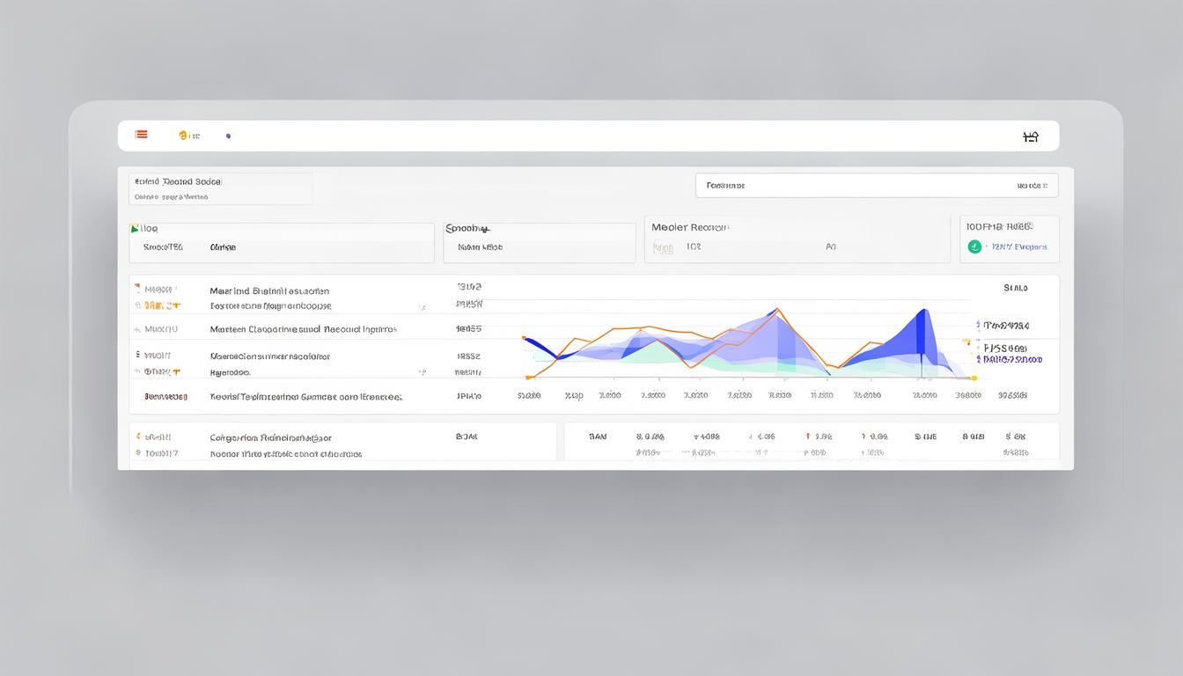Screen dimensions: 1183x676
Task: Click the green flag icon beside Iloa
Action: point(135,229)
